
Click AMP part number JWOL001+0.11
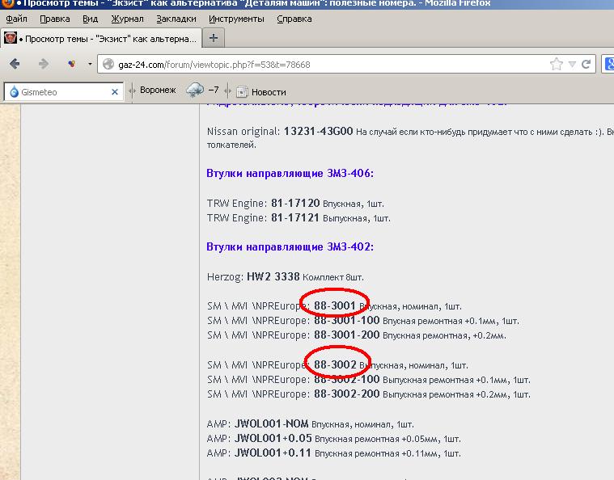click(x=273, y=453)
